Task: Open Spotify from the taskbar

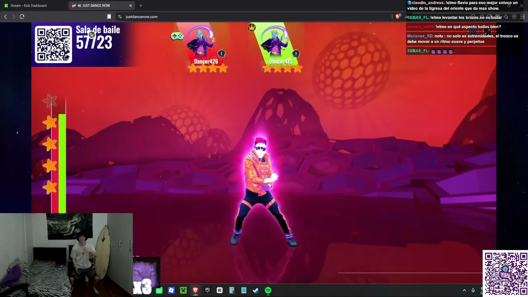Action: [268, 290]
